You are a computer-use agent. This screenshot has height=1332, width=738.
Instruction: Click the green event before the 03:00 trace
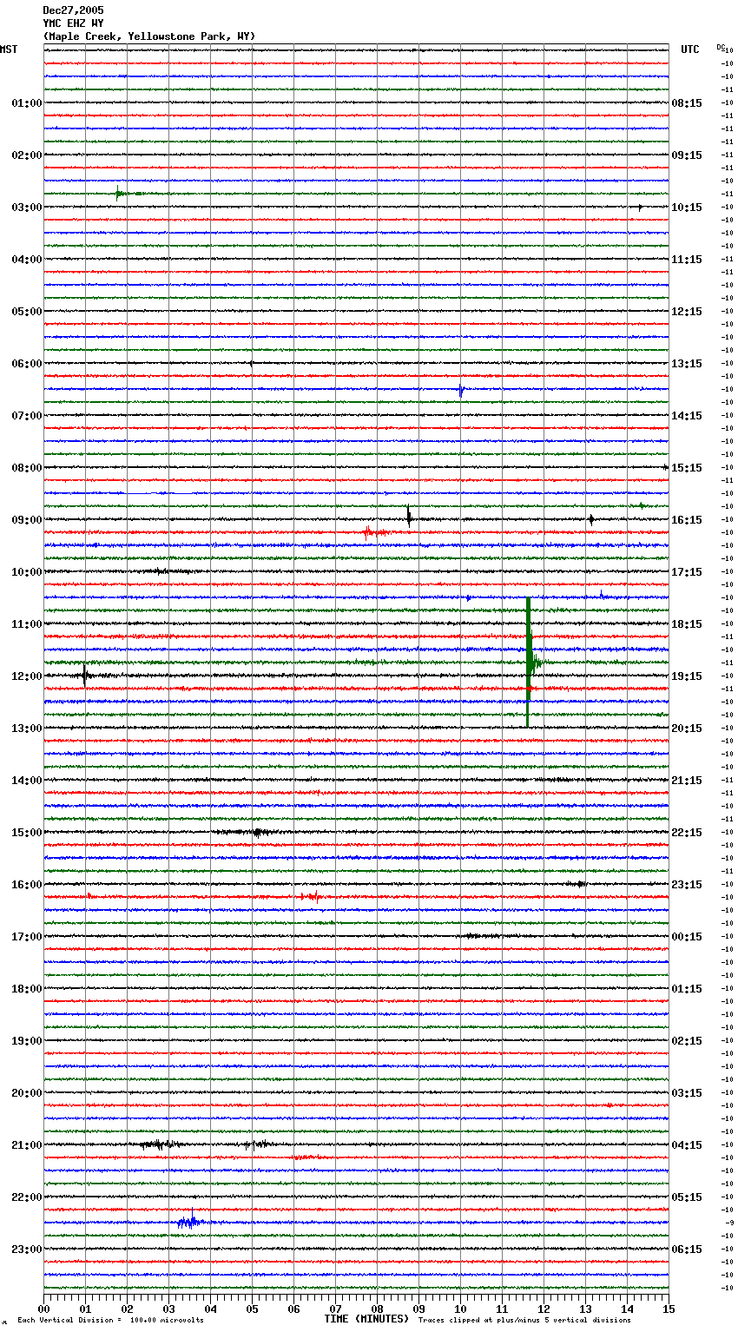(118, 194)
